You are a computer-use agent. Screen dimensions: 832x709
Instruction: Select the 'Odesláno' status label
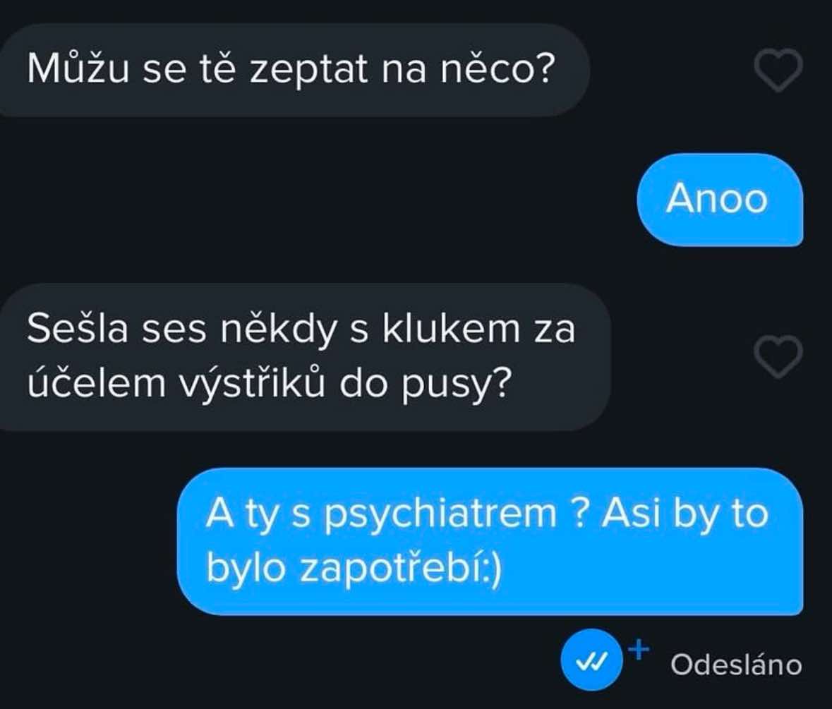pos(737,665)
